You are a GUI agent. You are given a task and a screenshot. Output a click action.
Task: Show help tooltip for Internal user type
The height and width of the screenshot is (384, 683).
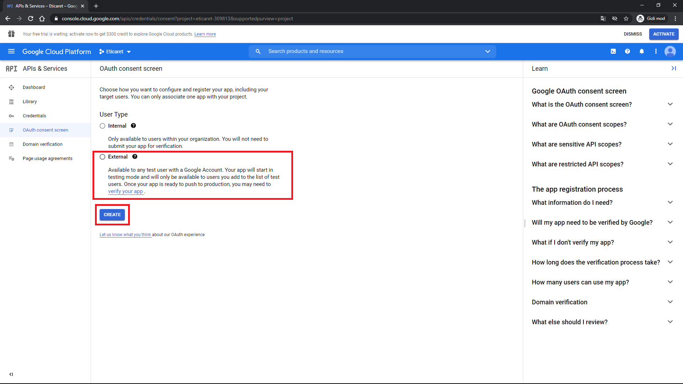133,126
